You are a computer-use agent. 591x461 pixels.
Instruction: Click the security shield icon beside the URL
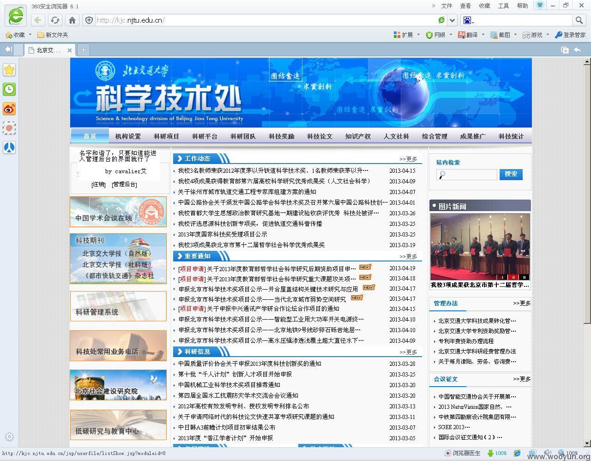click(x=90, y=20)
